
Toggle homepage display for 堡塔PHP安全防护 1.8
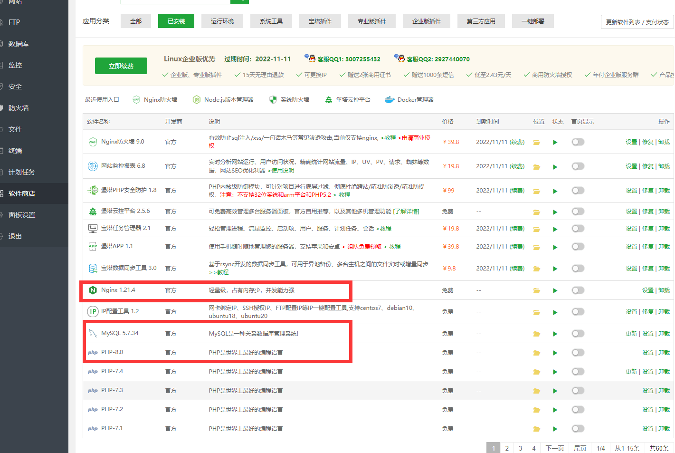[578, 191]
